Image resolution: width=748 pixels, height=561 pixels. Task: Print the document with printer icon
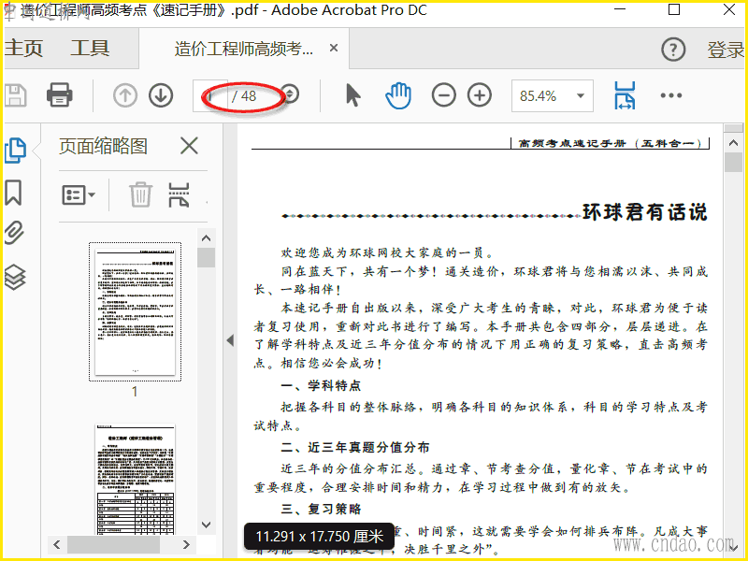[x=60, y=95]
